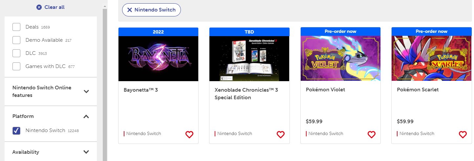This screenshot has width=474, height=161.
Task: Click the Bayonetta 3 banner image
Action: click(x=158, y=58)
